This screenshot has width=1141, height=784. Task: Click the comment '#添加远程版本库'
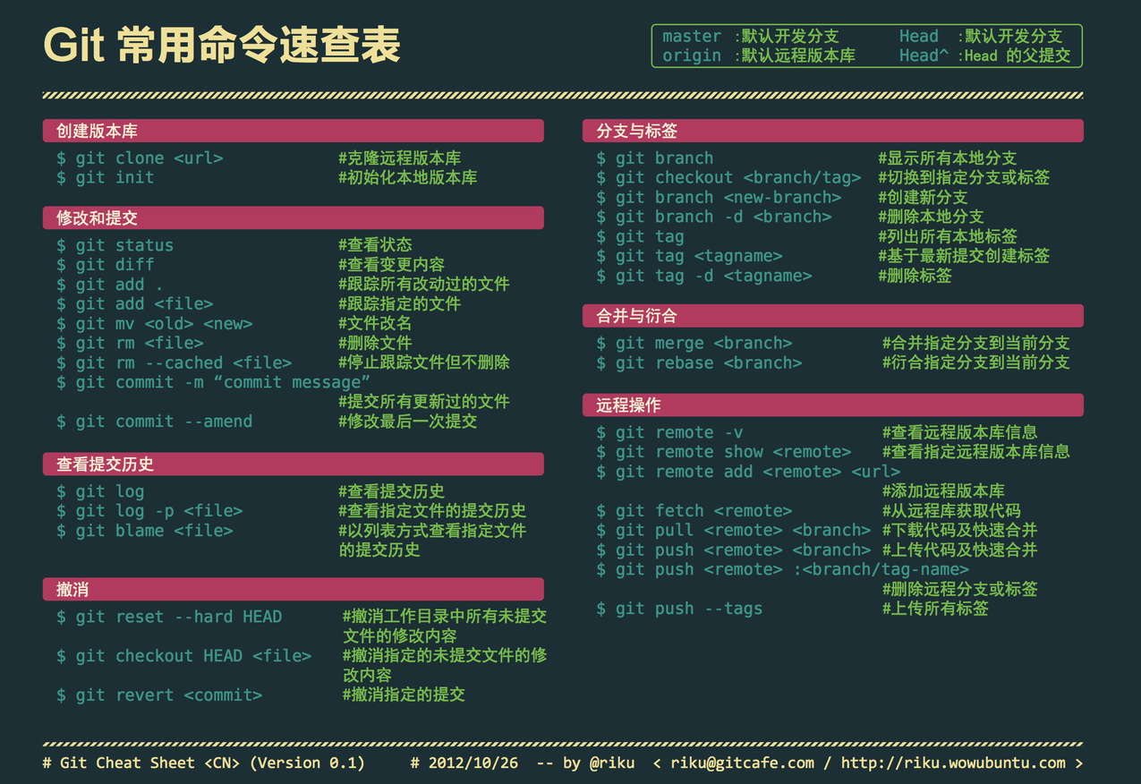click(943, 491)
